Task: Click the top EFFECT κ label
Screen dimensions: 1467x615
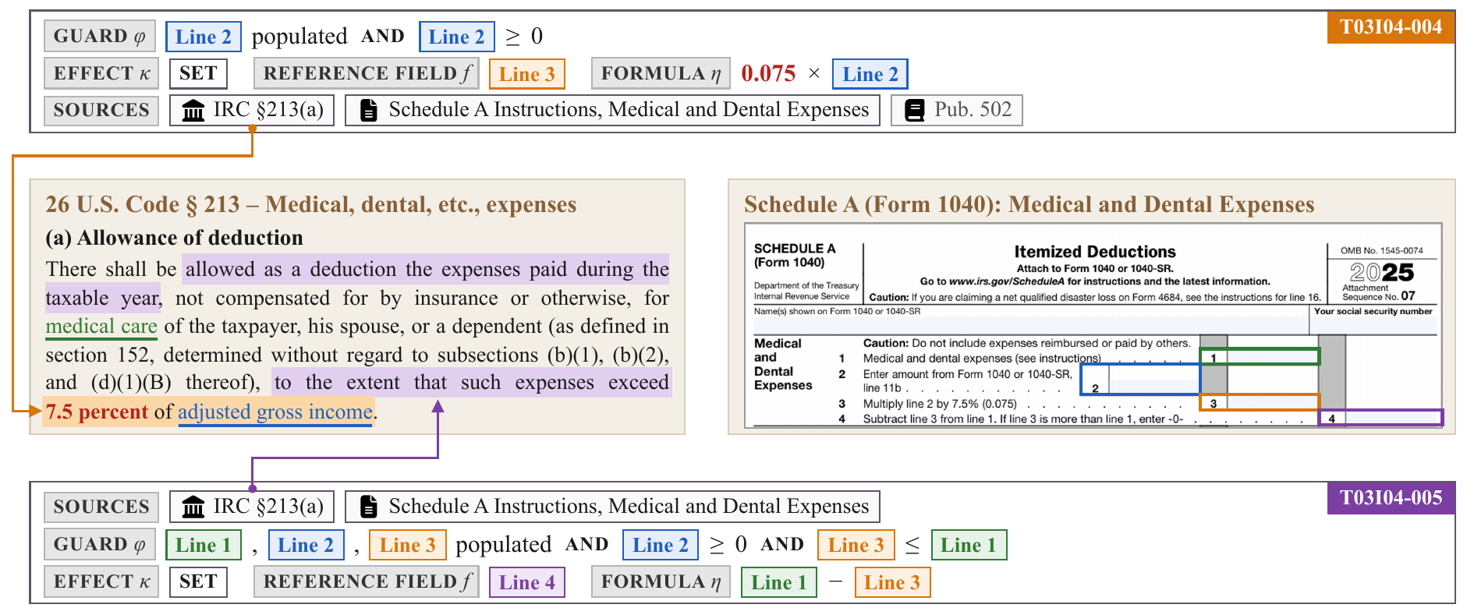Action: click(101, 73)
